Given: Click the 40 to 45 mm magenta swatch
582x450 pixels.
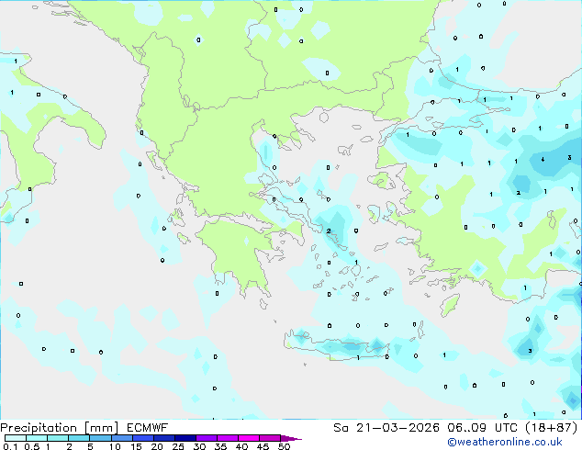Looking at the screenshot, I should (249, 438).
